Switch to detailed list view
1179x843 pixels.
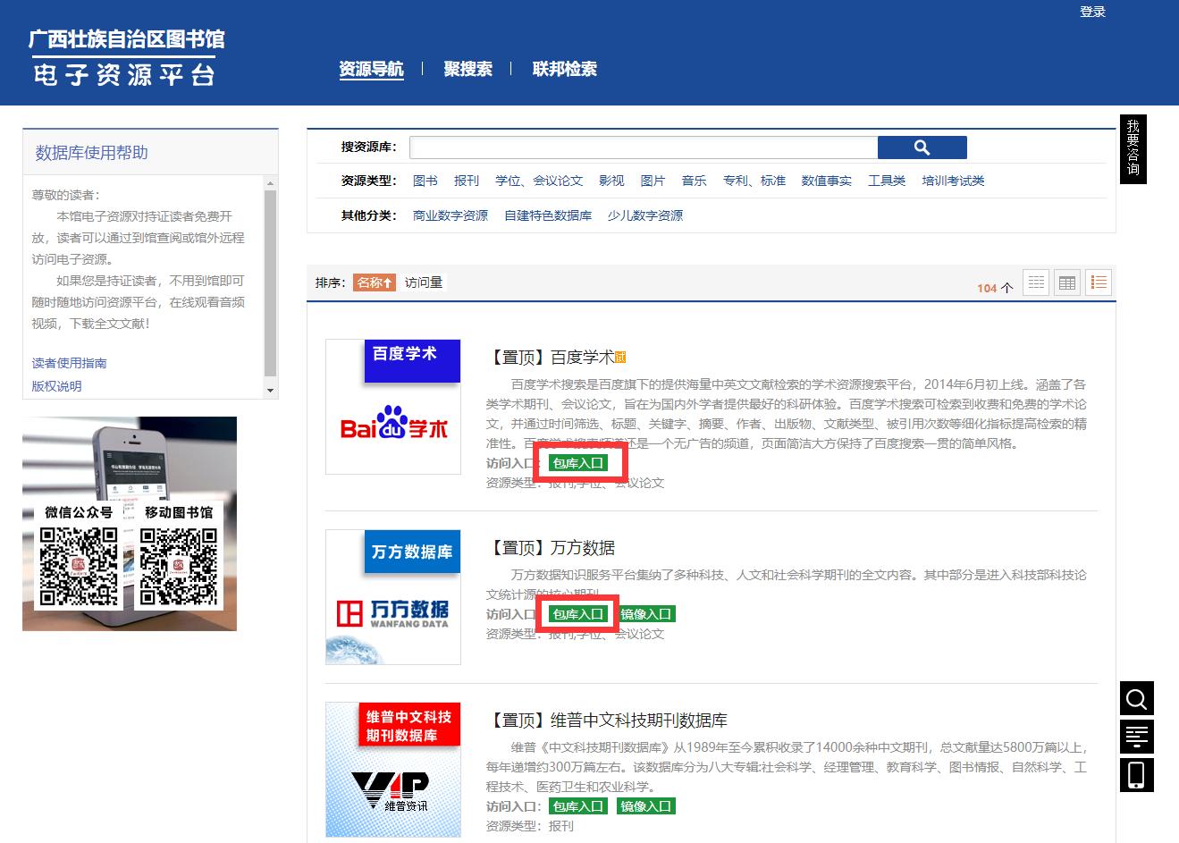(1098, 282)
